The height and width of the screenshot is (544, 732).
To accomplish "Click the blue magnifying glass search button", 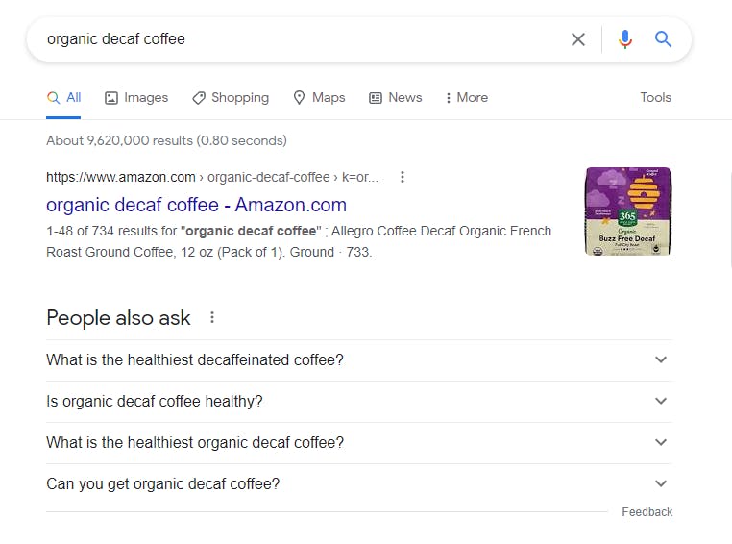I will pos(663,39).
